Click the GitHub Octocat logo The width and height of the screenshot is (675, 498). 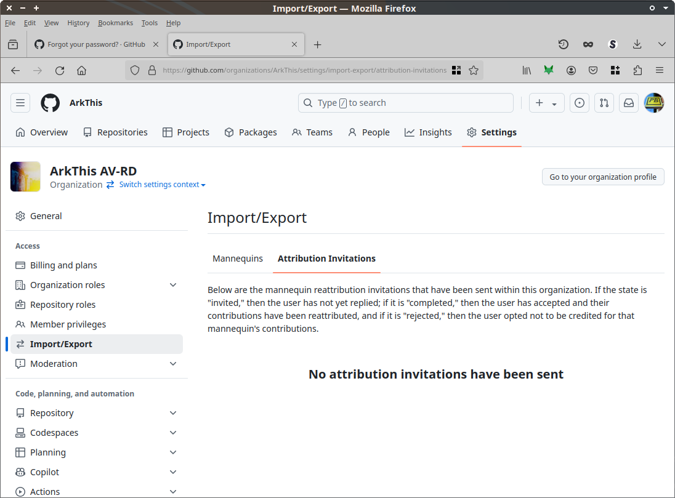click(x=51, y=103)
